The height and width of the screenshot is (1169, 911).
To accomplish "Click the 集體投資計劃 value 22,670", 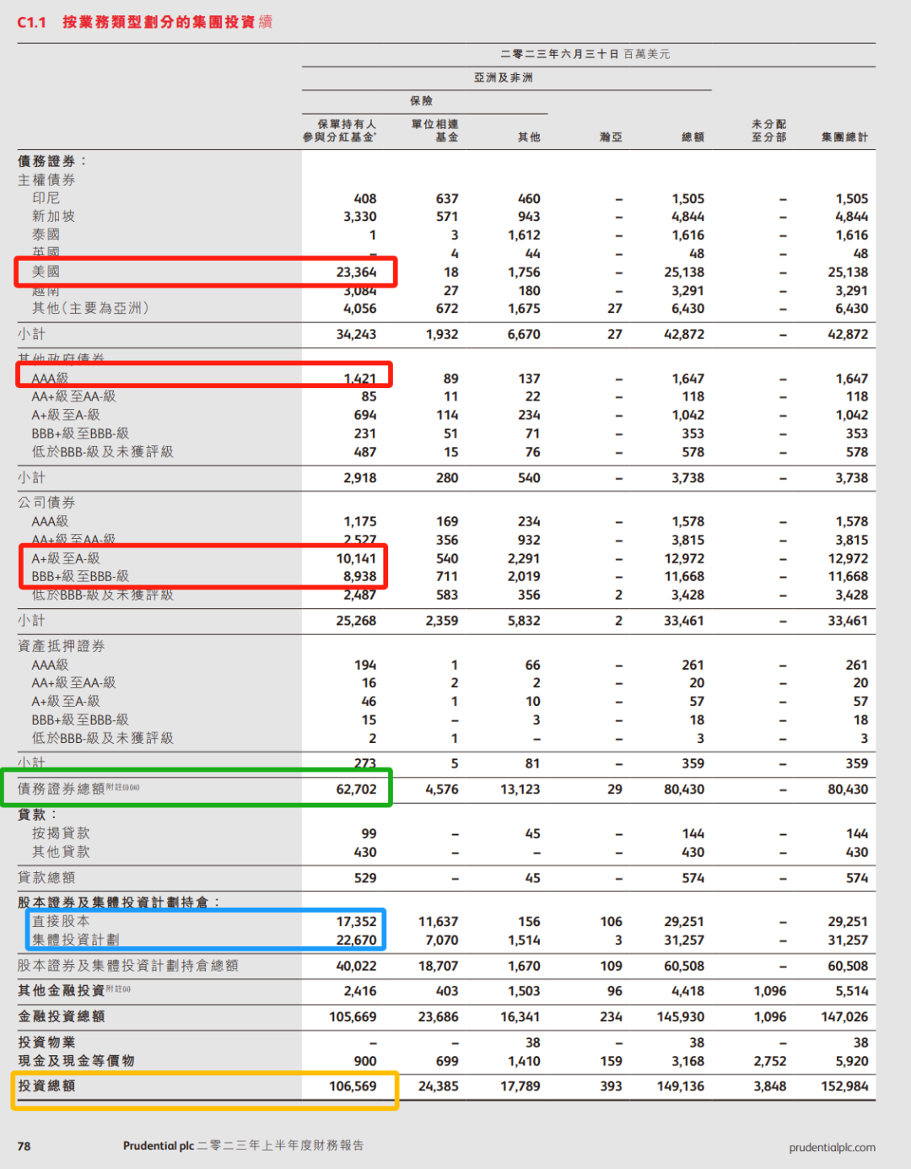I will click(356, 940).
